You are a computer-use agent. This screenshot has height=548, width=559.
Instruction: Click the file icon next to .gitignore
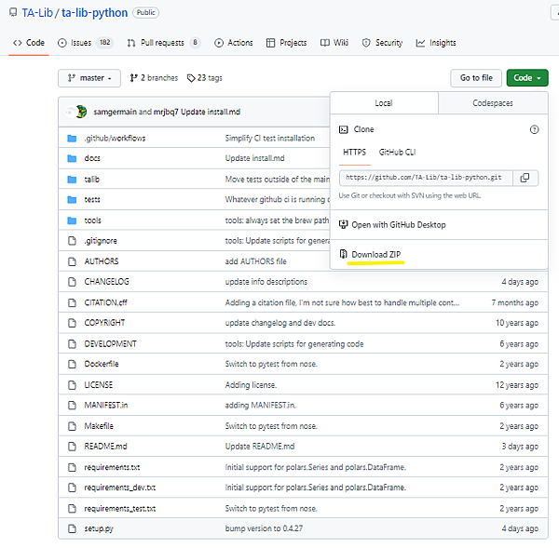72,241
